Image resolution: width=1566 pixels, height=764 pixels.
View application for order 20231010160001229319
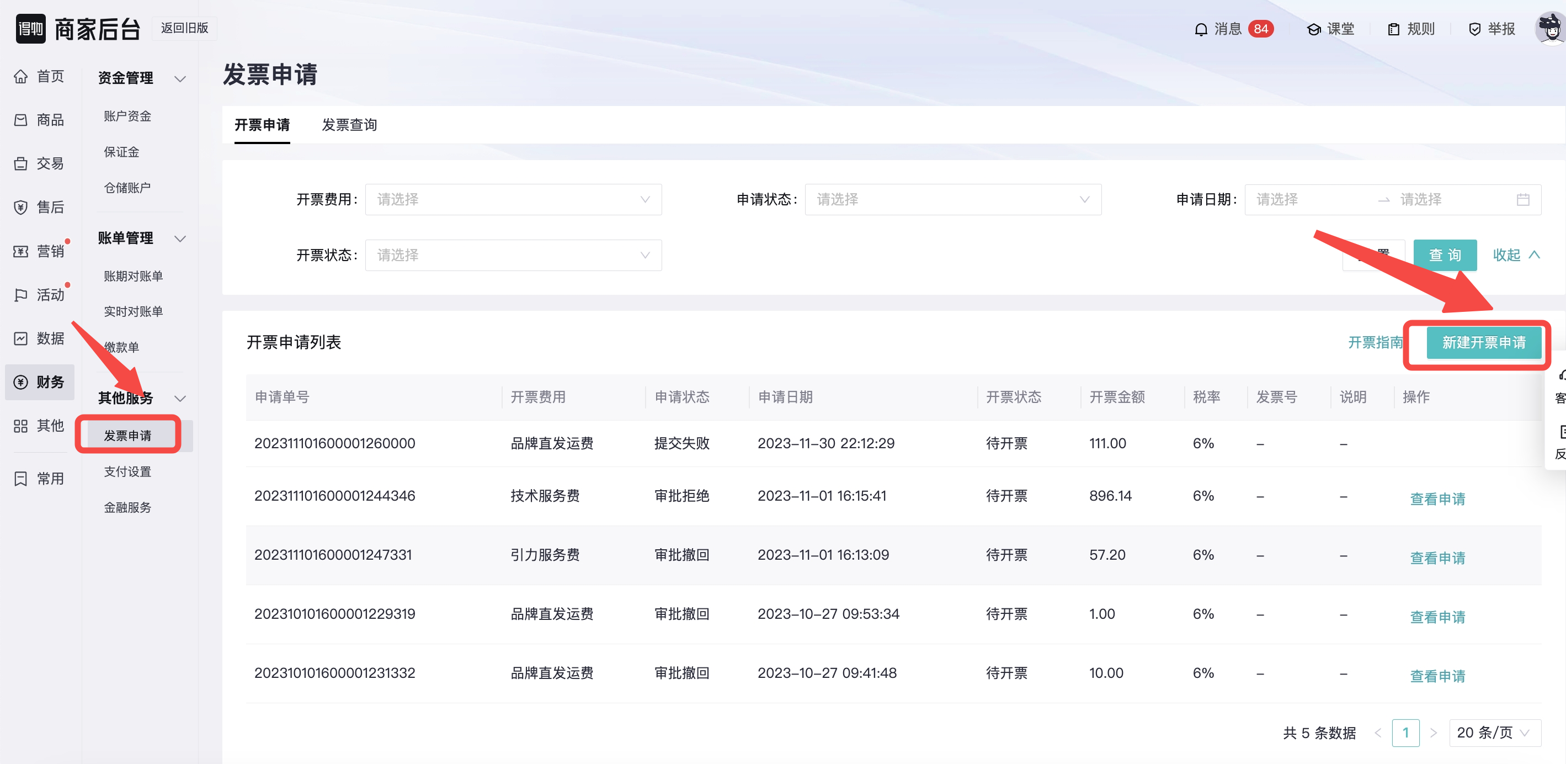tap(1437, 617)
